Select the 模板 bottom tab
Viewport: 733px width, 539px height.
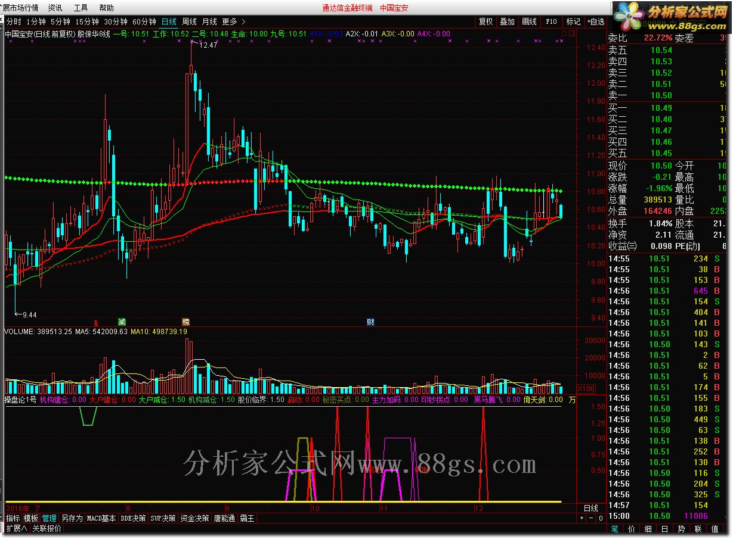tap(31, 518)
